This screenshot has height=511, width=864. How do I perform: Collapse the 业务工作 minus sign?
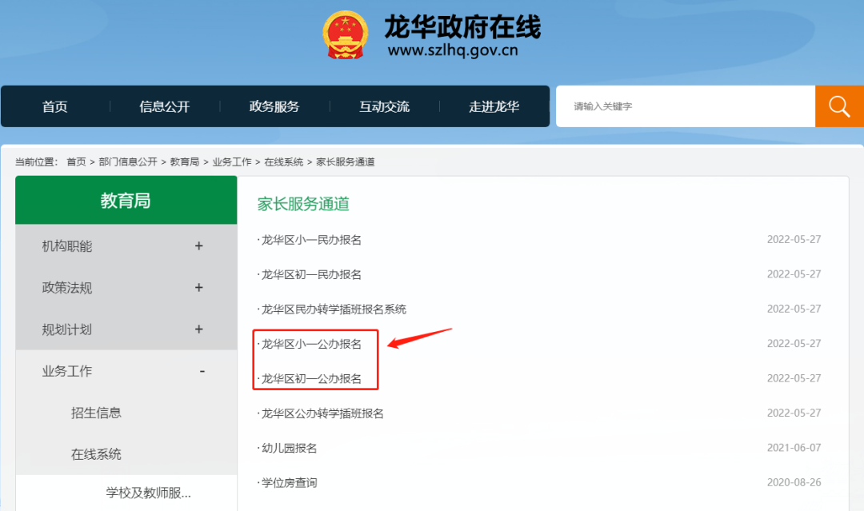click(x=202, y=371)
